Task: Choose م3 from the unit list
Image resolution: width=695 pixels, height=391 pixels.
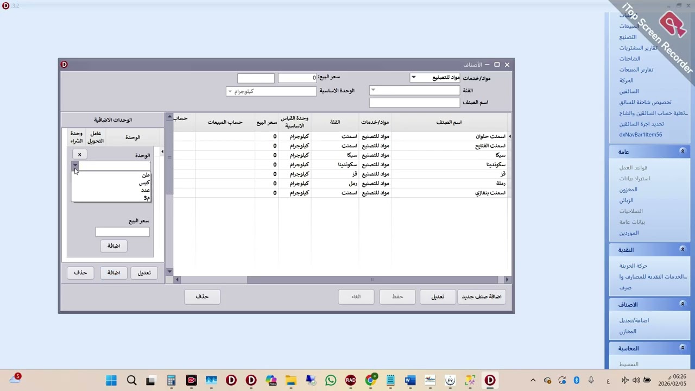Action: coord(146,198)
